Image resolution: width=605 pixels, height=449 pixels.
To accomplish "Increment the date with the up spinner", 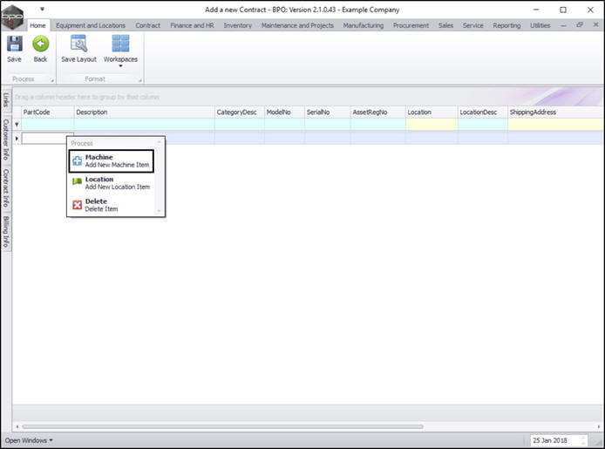I will pos(583,438).
